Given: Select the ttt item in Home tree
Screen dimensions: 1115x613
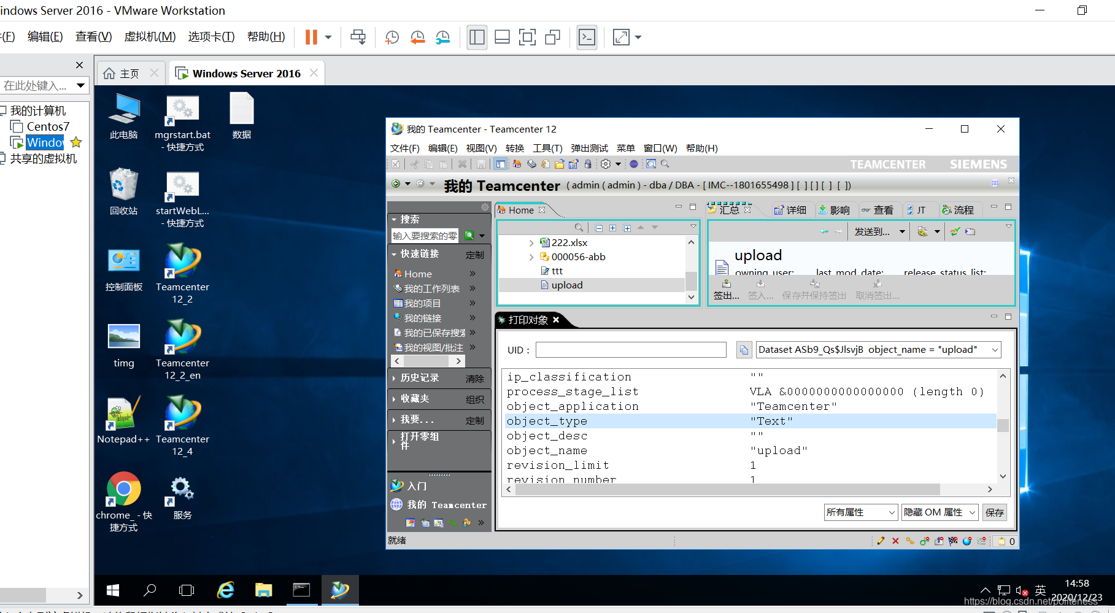Looking at the screenshot, I should click(x=552, y=271).
